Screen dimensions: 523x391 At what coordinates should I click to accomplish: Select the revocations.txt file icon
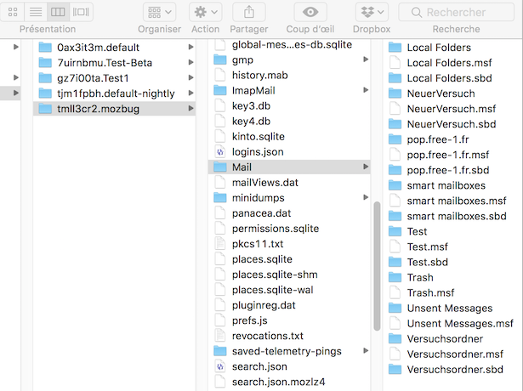(x=220, y=336)
